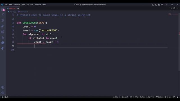The image size is (180, 101).
Task: Click line number 1 in gutter
Action: pyautogui.click(x=13, y=15)
